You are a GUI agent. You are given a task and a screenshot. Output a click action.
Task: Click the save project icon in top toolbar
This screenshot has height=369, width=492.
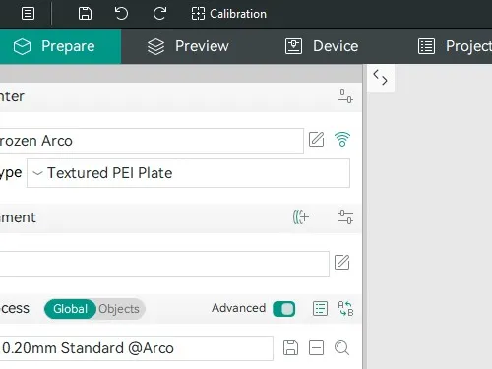[x=85, y=14]
